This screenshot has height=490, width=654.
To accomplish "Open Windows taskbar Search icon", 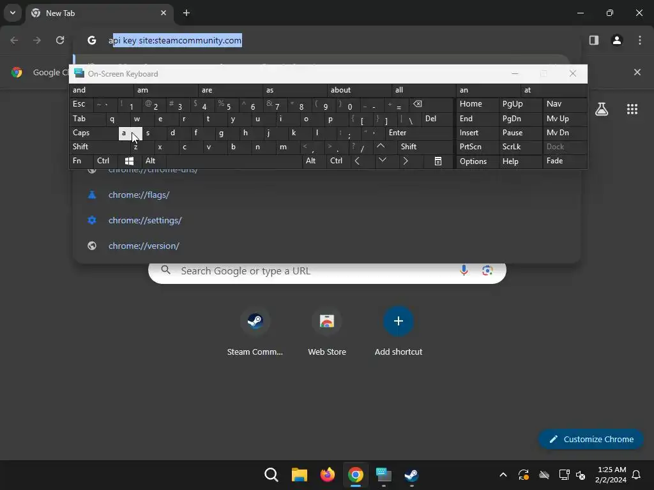I will (x=271, y=475).
